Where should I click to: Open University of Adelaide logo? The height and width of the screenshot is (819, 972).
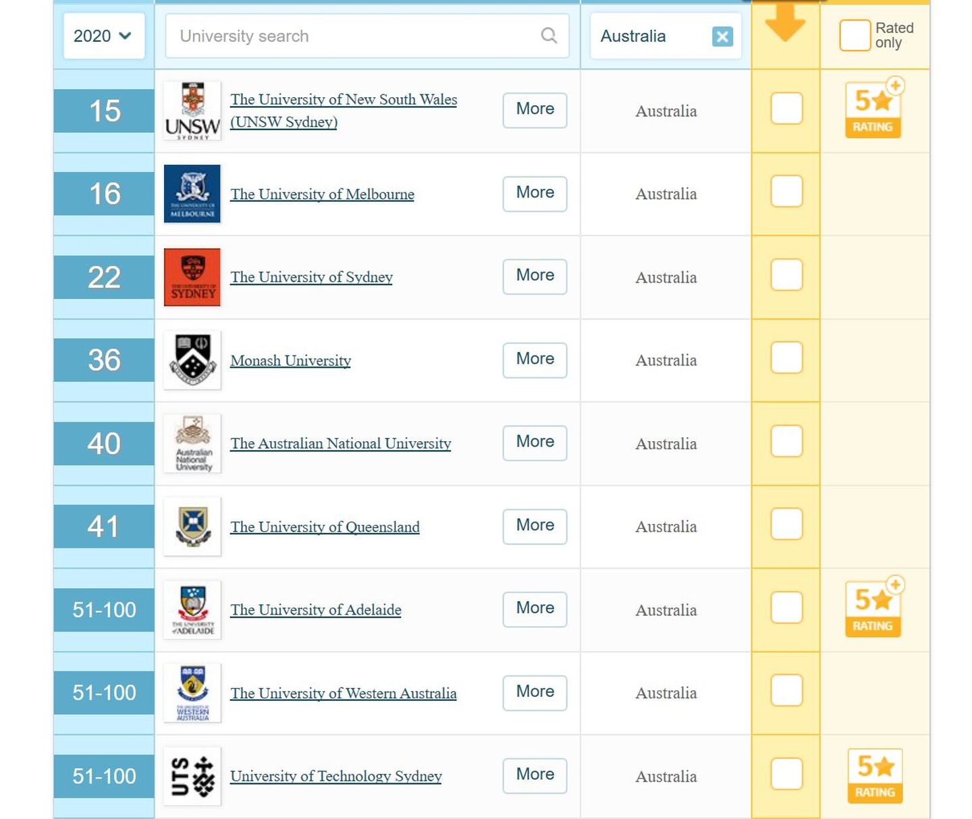pos(192,610)
